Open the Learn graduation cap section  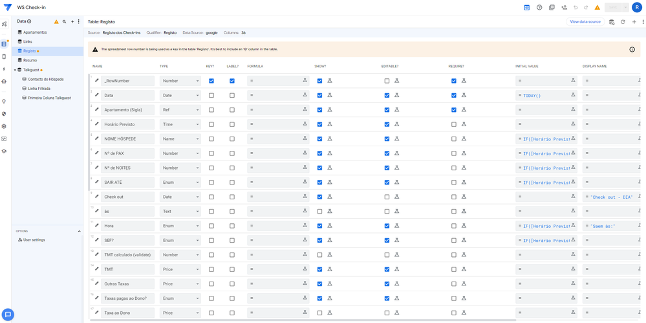(4, 151)
